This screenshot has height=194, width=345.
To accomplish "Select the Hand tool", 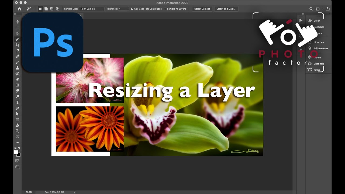I will pos(18,126).
